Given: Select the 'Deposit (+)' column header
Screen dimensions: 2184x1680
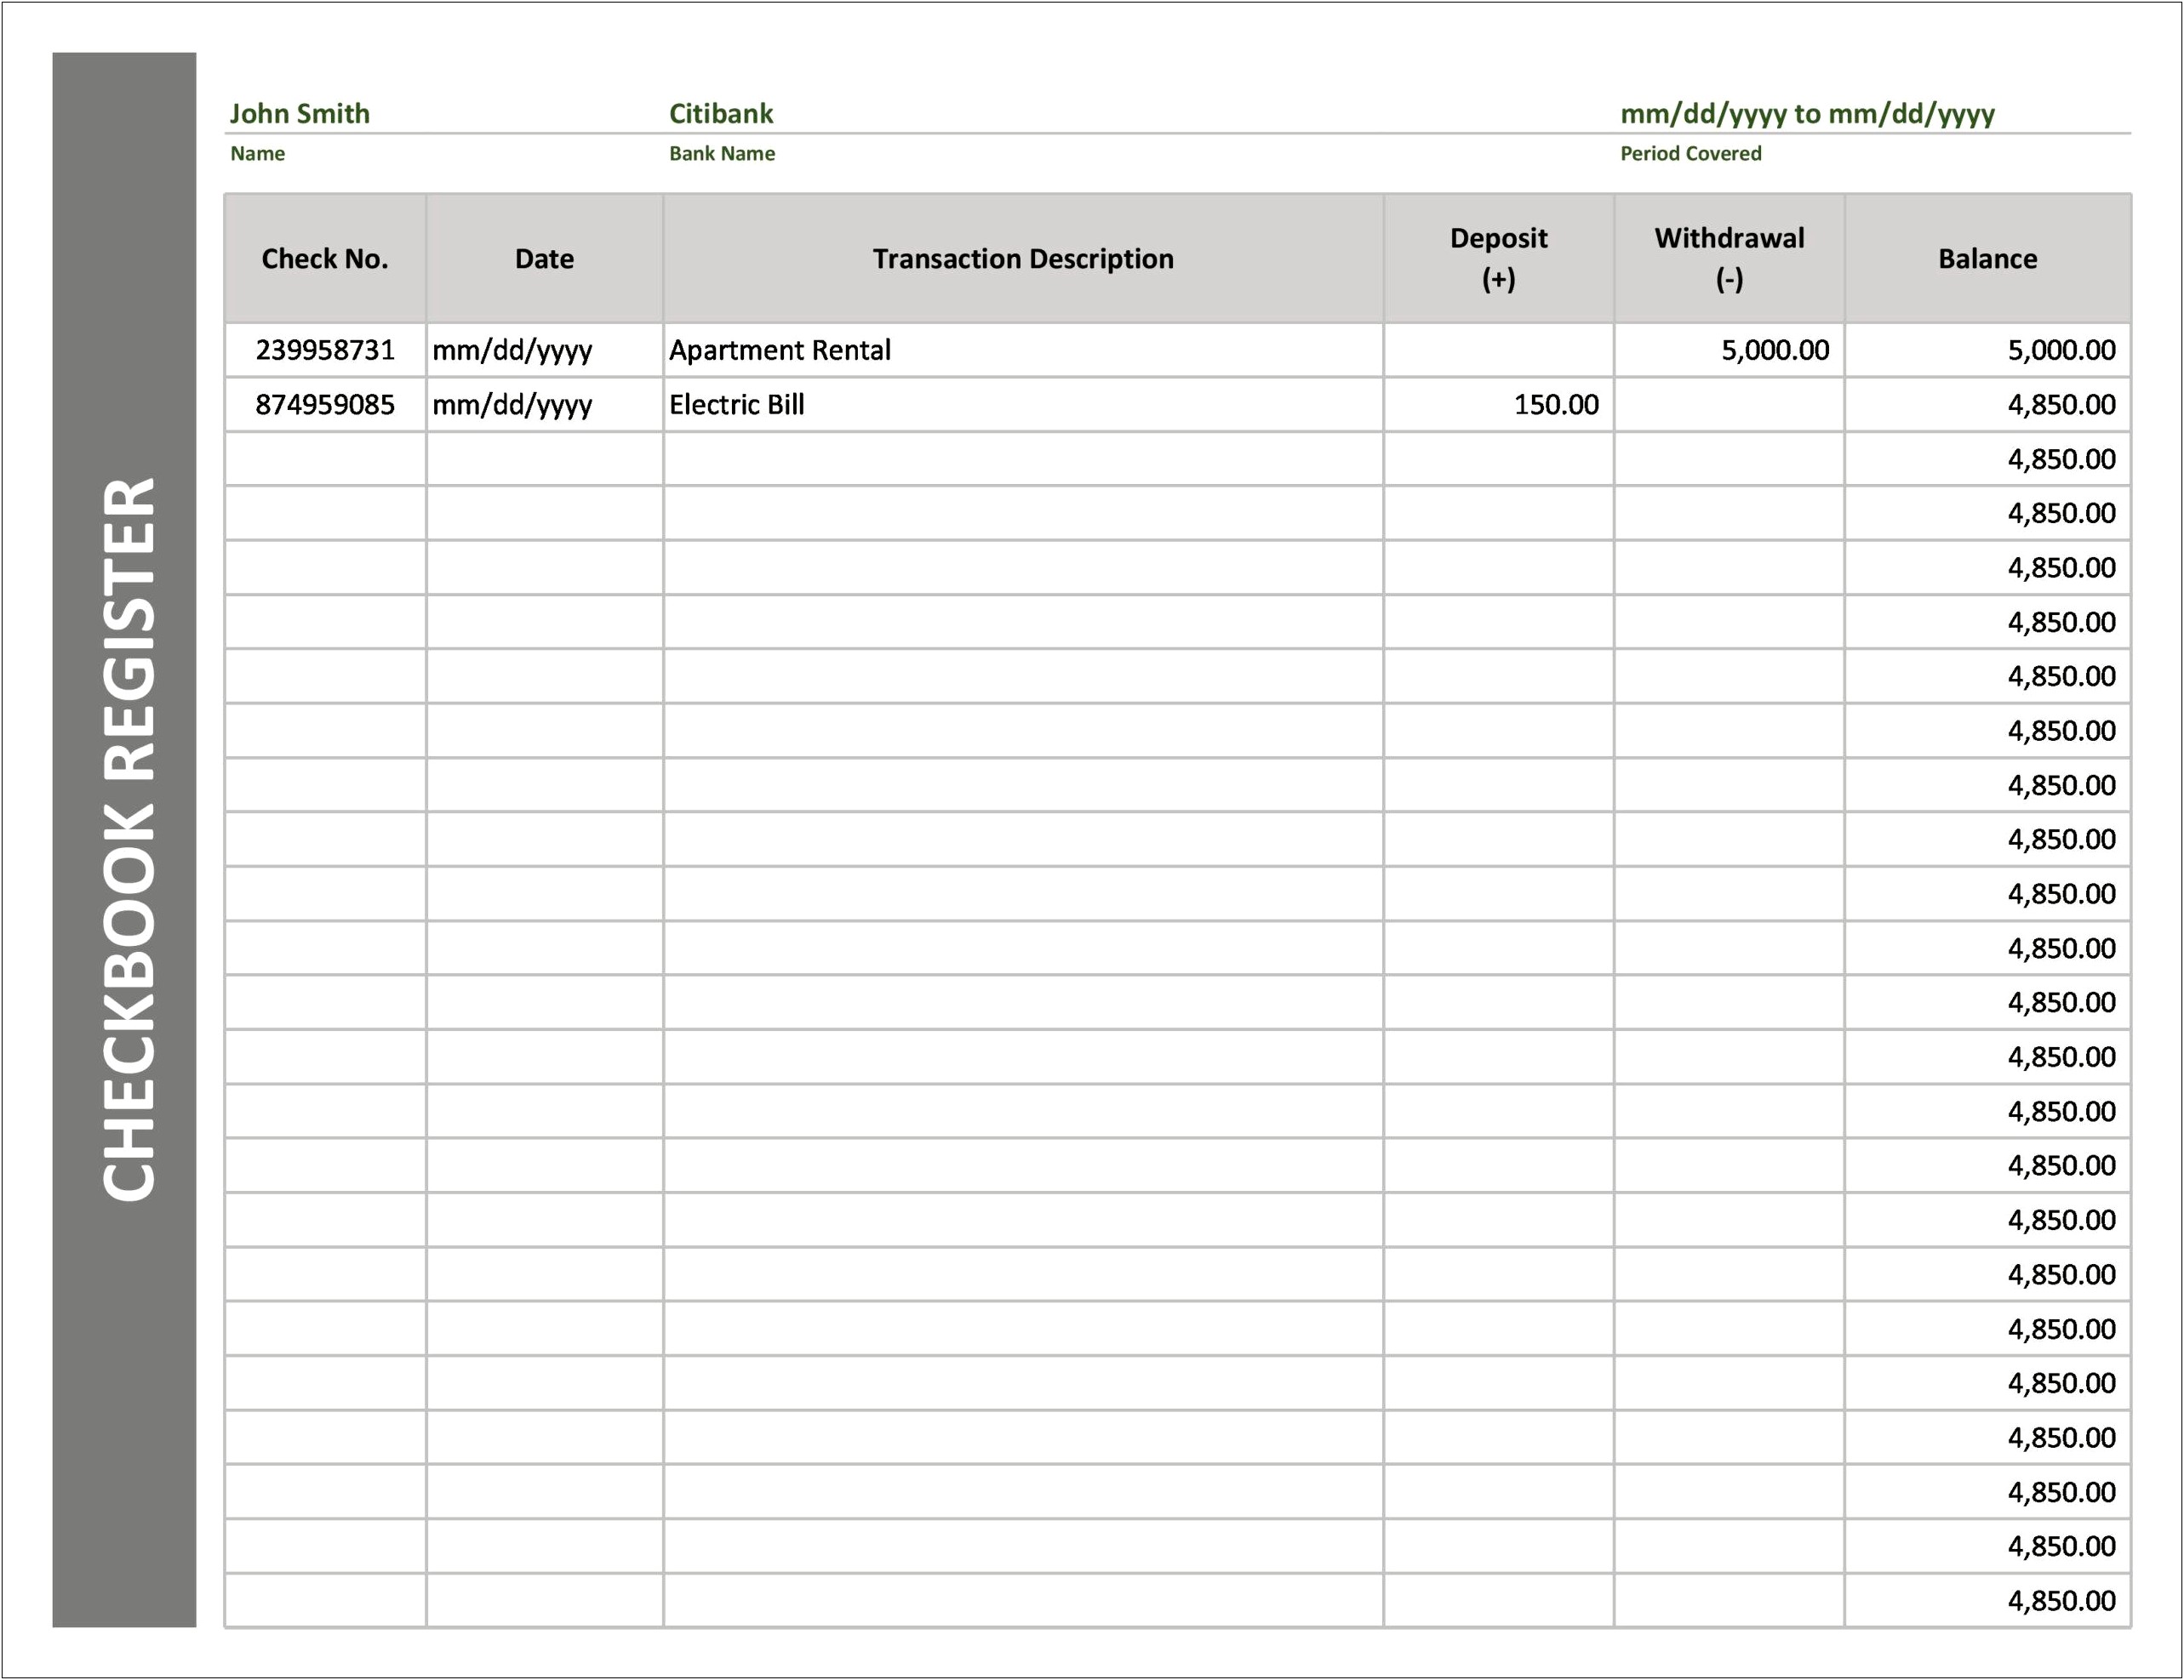Looking at the screenshot, I should pos(1498,259).
